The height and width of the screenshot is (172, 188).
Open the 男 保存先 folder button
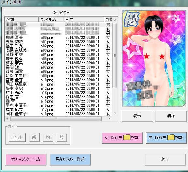pyautogui.click(x=166, y=138)
